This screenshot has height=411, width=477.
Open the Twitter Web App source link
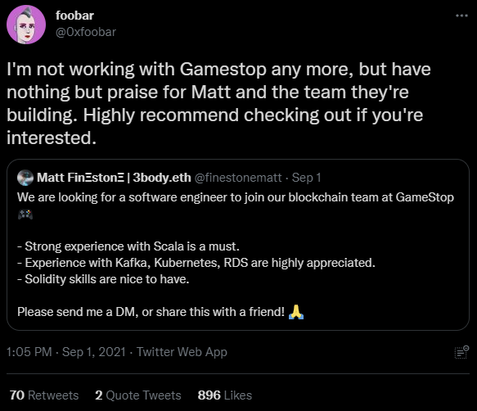click(x=182, y=352)
